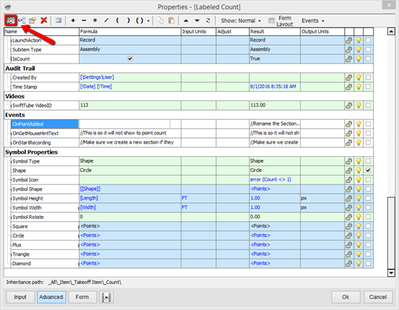Sort by the Name column header

click(41, 32)
